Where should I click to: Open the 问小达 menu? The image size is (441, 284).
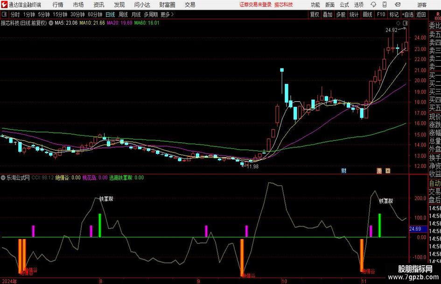point(142,5)
